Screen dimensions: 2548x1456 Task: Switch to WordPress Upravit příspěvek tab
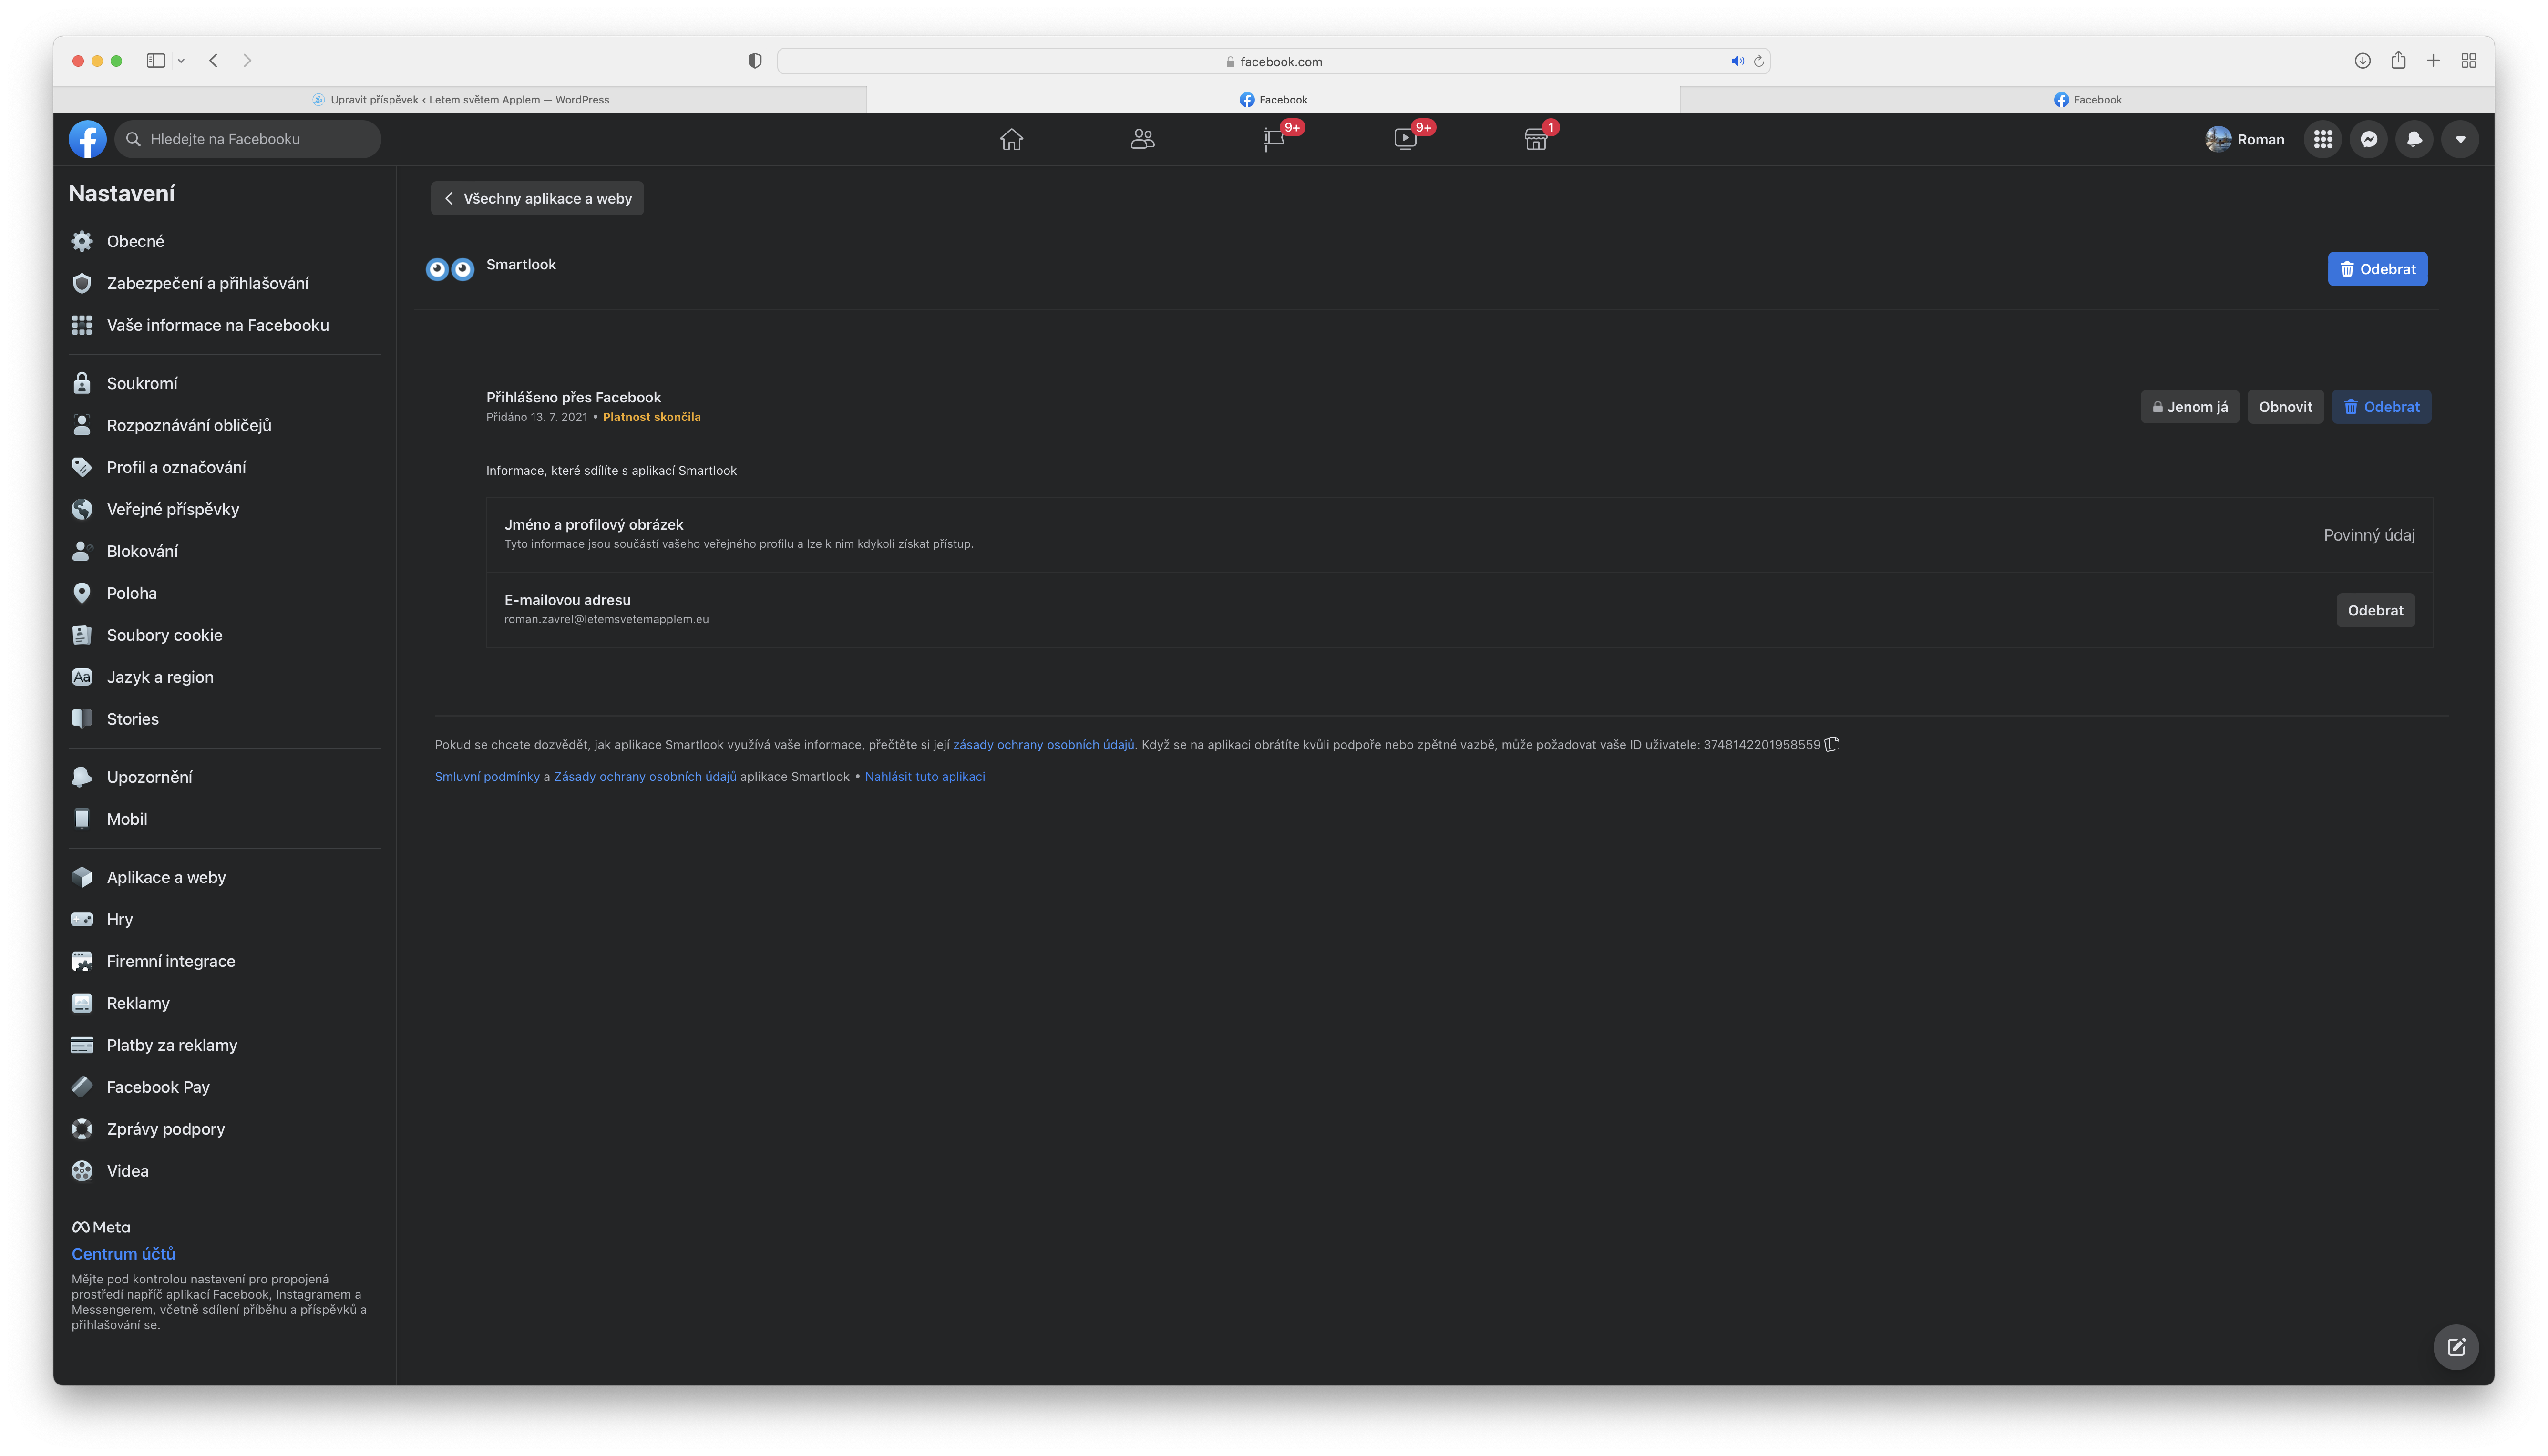(x=460, y=99)
